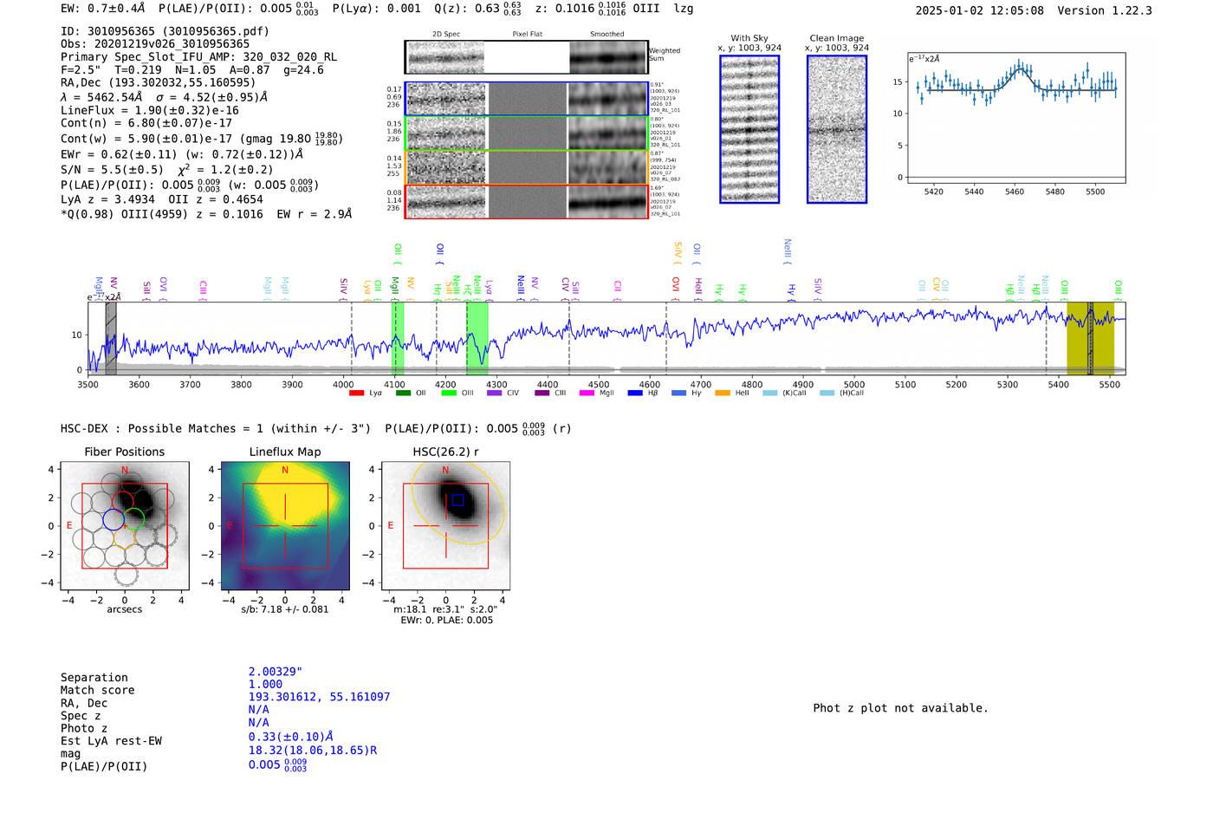Viewport: 1213px width, 826px height.
Task: Select the blue-bordered 2D spectrum row
Action: click(526, 99)
